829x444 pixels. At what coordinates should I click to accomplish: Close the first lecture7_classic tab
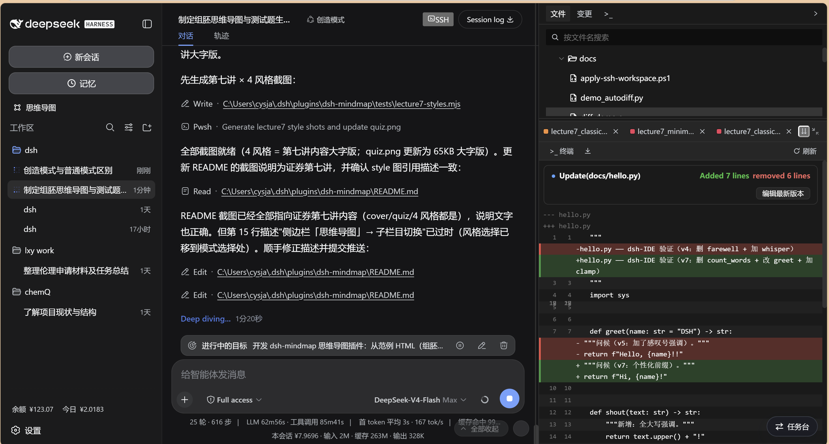coord(616,131)
